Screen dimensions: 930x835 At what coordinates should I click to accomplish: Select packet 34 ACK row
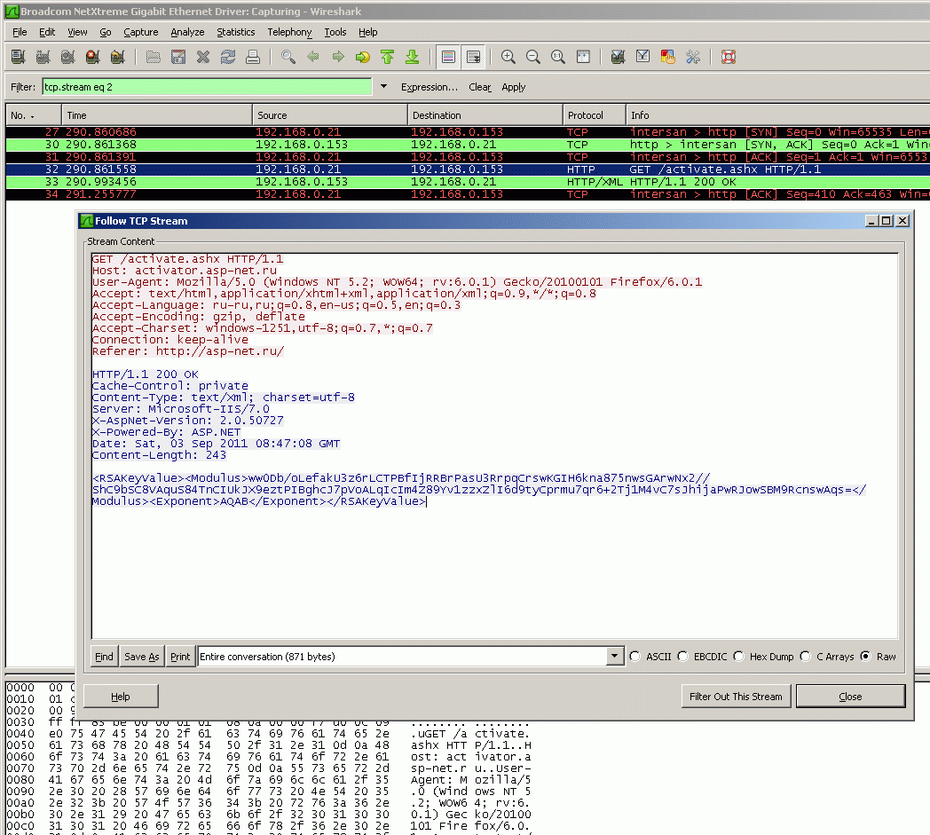coord(468,194)
